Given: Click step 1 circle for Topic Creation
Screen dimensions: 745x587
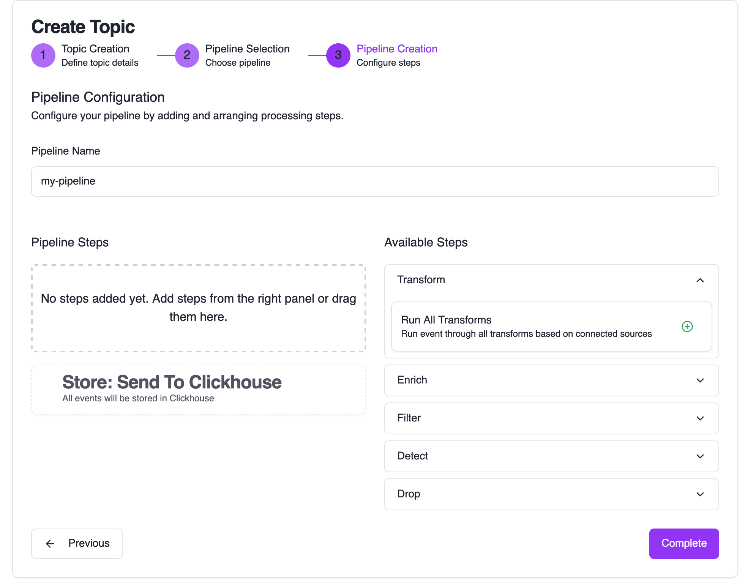Looking at the screenshot, I should [43, 55].
